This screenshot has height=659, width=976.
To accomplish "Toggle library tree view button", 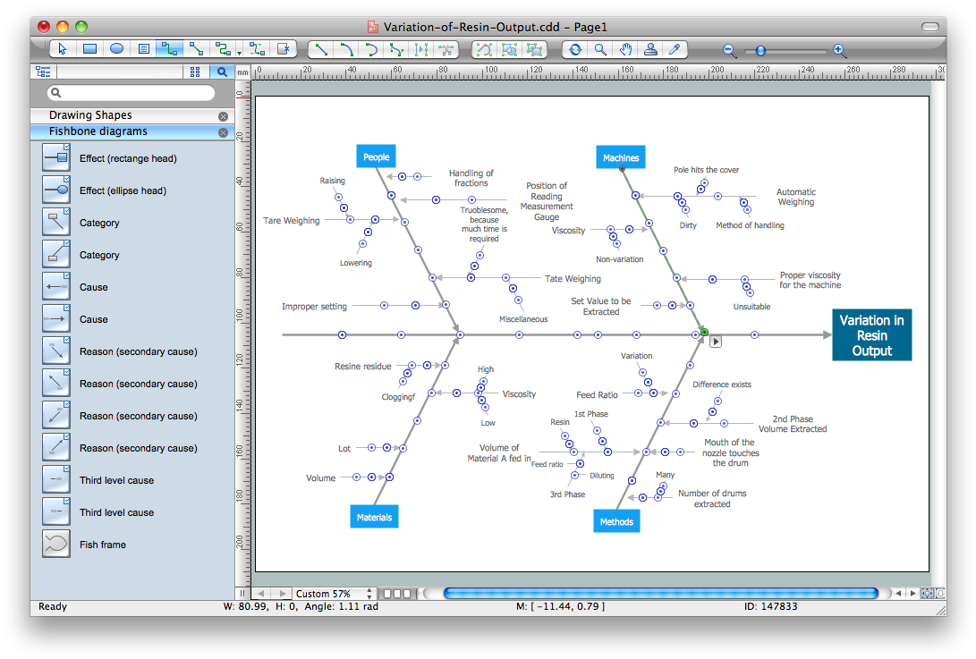I will point(43,72).
